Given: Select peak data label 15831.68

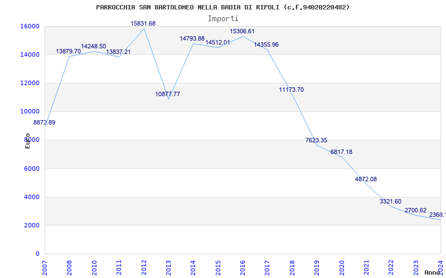Looking at the screenshot, I should (x=143, y=23).
